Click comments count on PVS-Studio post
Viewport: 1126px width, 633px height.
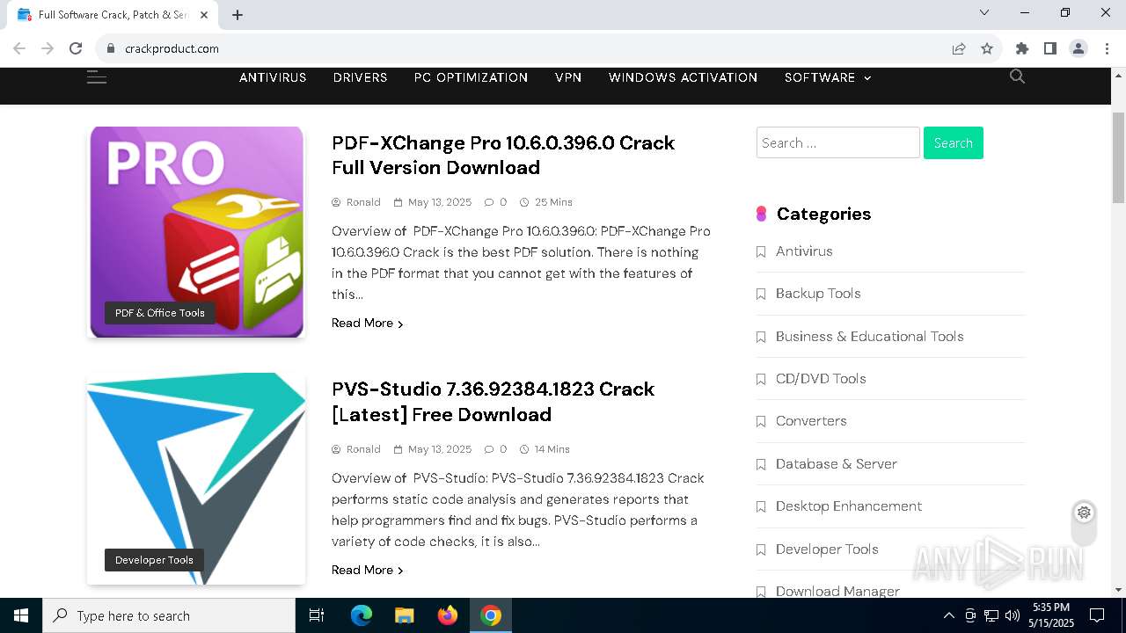coord(496,449)
